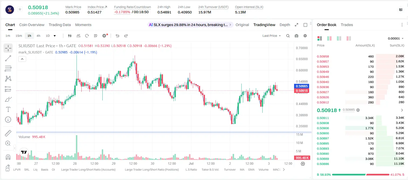Open the indicators chart icon
The width and height of the screenshot is (408, 180).
click(x=78, y=36)
